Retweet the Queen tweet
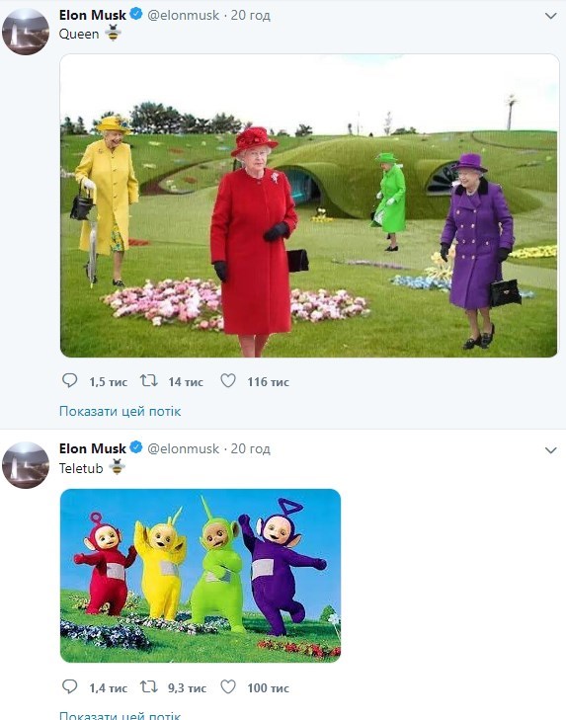The image size is (566, 720). [x=149, y=380]
